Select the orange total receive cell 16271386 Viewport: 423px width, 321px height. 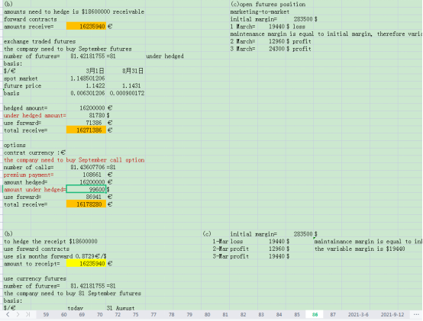[x=86, y=130]
